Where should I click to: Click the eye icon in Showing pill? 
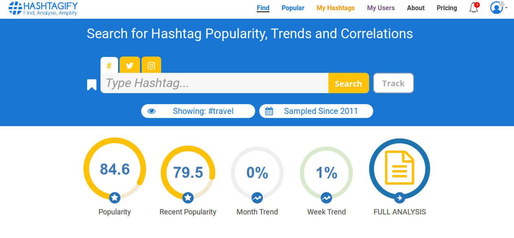pyautogui.click(x=151, y=111)
